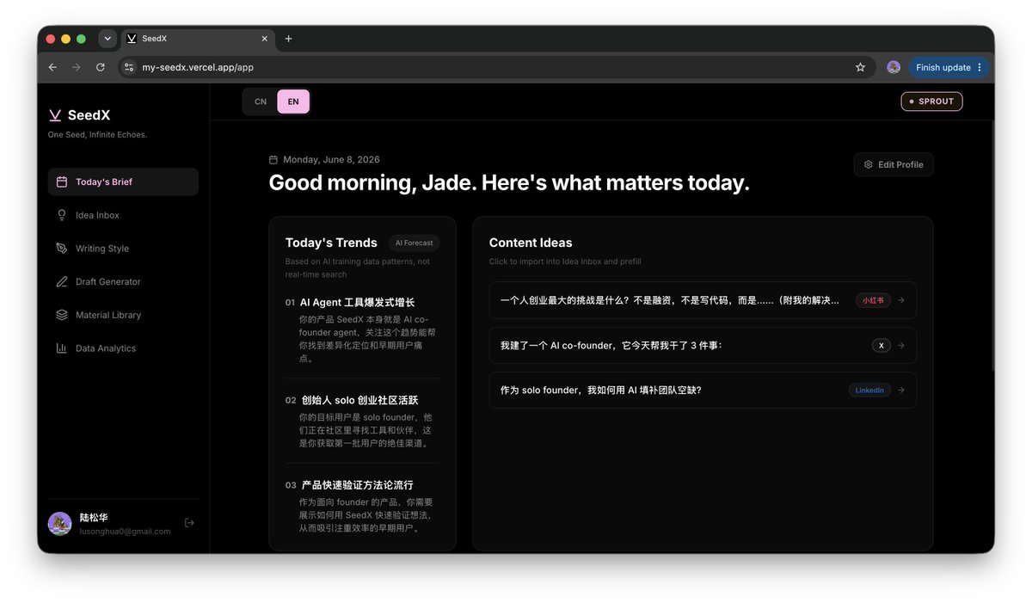Reload the page with the refresh icon
1032x603 pixels.
coord(101,67)
